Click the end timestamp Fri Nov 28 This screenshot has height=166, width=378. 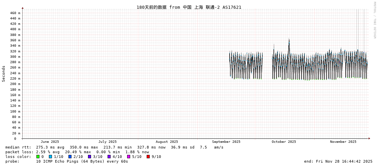click(x=338, y=161)
